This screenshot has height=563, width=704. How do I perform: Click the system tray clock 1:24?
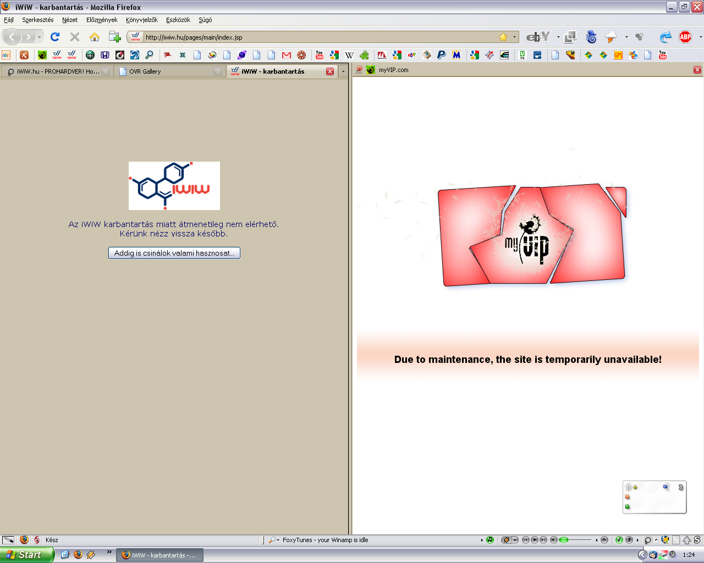click(x=689, y=555)
